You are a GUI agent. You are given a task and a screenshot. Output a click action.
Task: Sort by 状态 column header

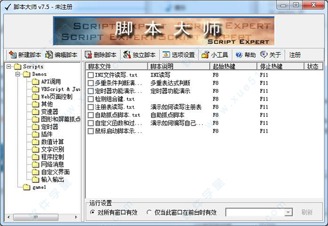313,67
